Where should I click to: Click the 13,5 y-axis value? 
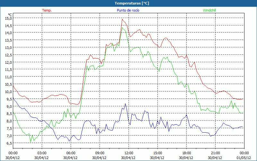tap(8, 40)
